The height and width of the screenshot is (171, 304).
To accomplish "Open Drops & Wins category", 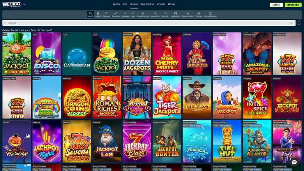I will [x=188, y=14].
